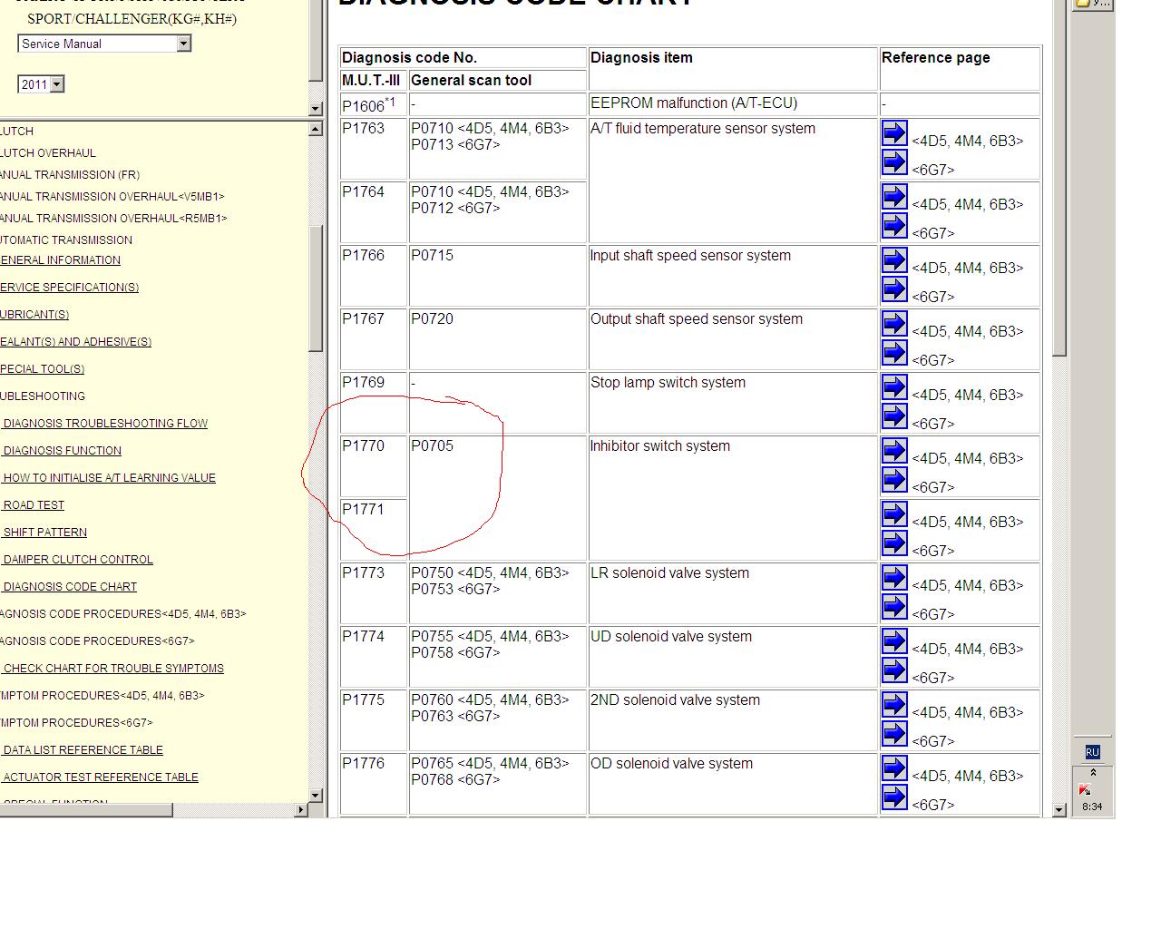
Task: Select DIAGNOSIS CODE PROCEDURES<4D5, 4M4, 6B3>
Action: (123, 614)
